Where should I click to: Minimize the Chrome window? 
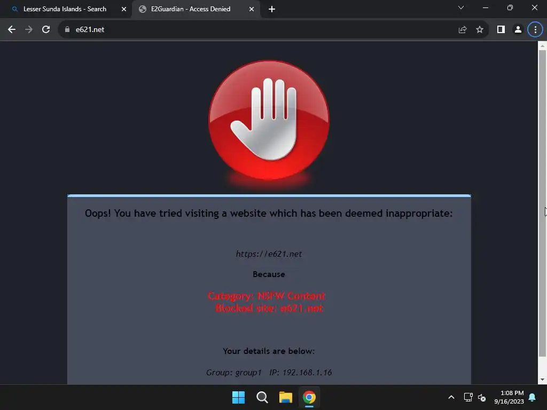coord(485,7)
